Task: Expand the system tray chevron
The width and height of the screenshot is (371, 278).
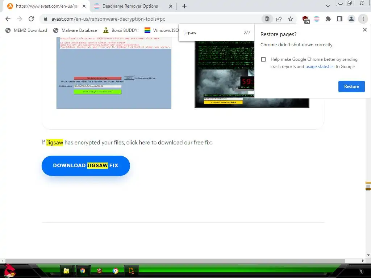Action: pos(361,271)
